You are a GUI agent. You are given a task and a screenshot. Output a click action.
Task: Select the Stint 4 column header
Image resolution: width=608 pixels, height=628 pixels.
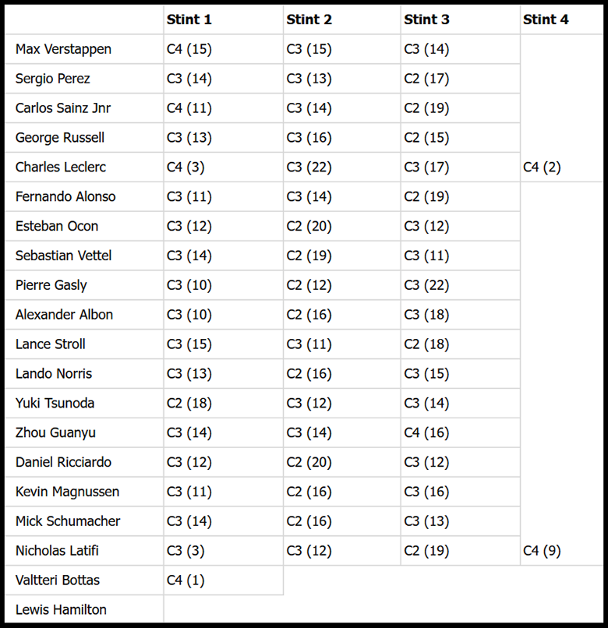click(561, 19)
